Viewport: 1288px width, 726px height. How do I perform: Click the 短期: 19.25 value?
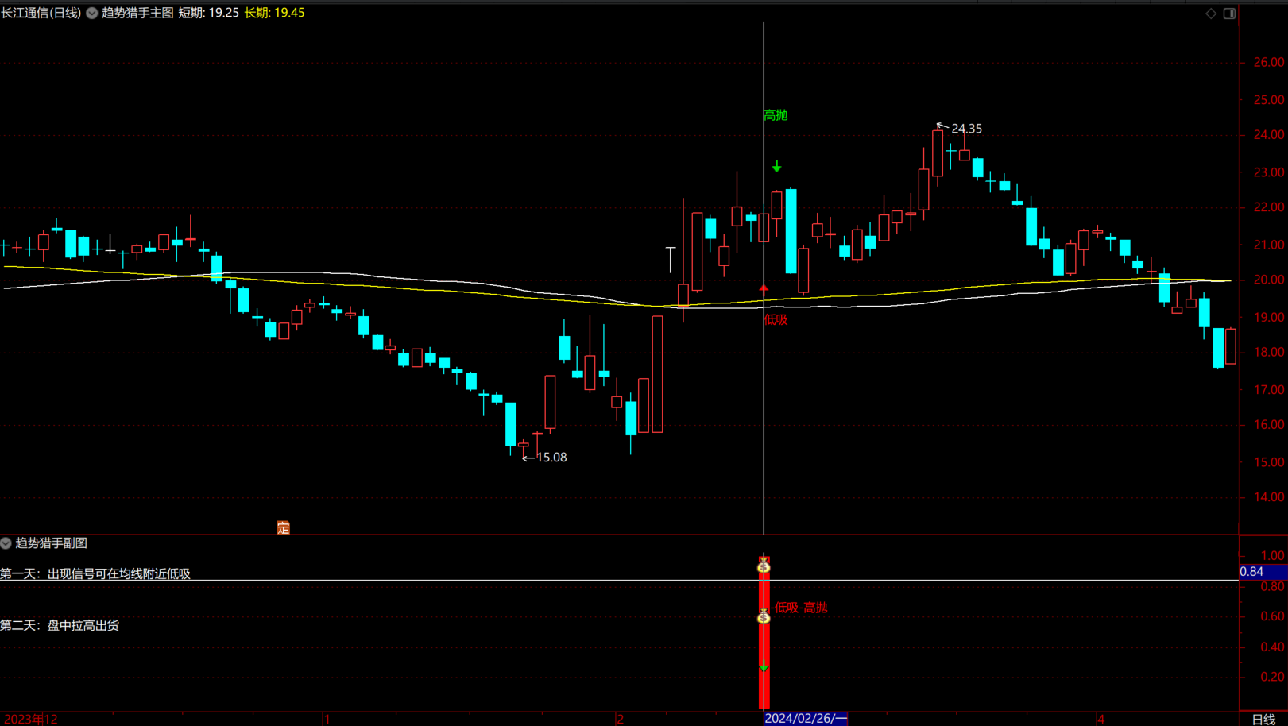[x=208, y=13]
